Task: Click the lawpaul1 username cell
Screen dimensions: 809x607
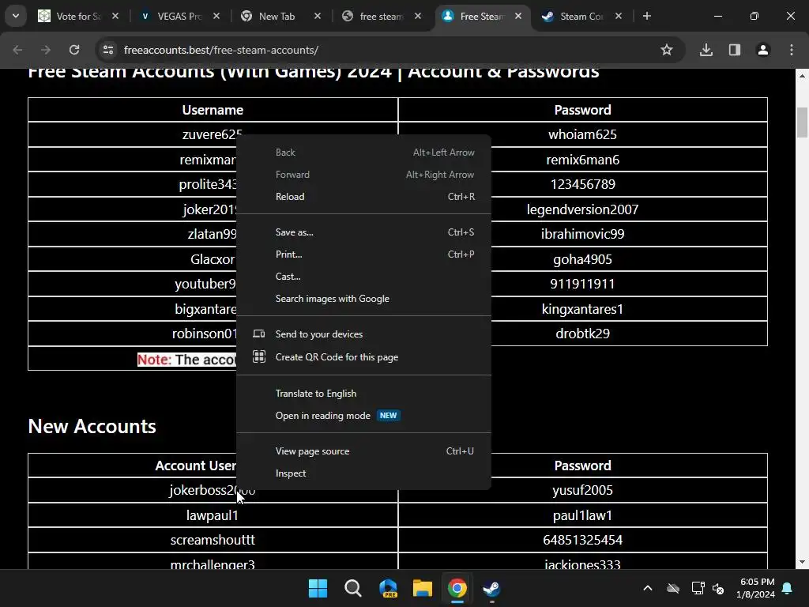Action: (x=213, y=515)
